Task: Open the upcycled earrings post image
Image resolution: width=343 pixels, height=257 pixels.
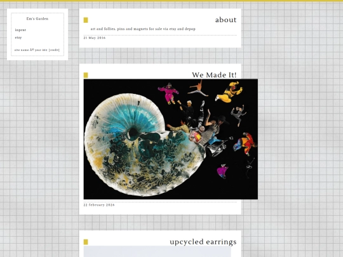Action: (x=157, y=251)
